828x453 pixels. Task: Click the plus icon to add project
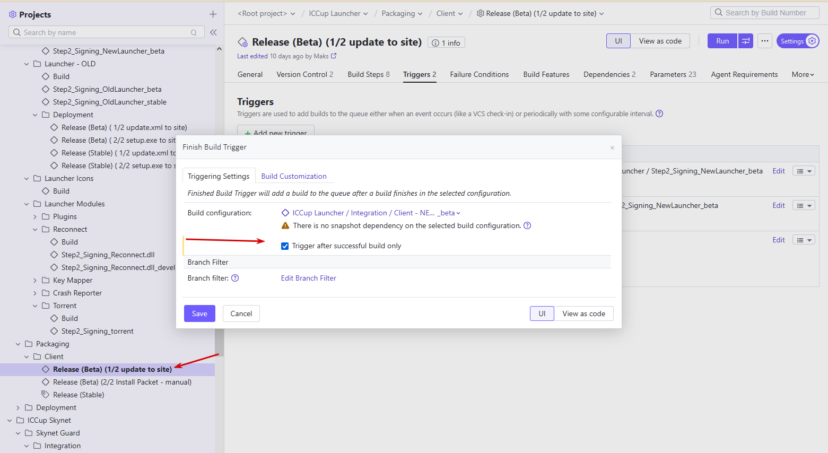tap(213, 14)
